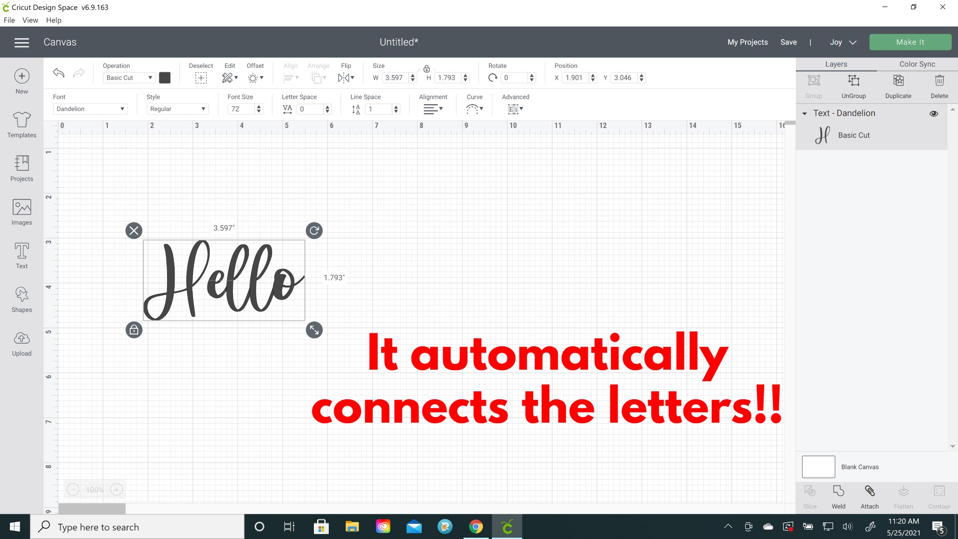
Task: Collapse the Text - Dandelion layer group
Action: 804,114
